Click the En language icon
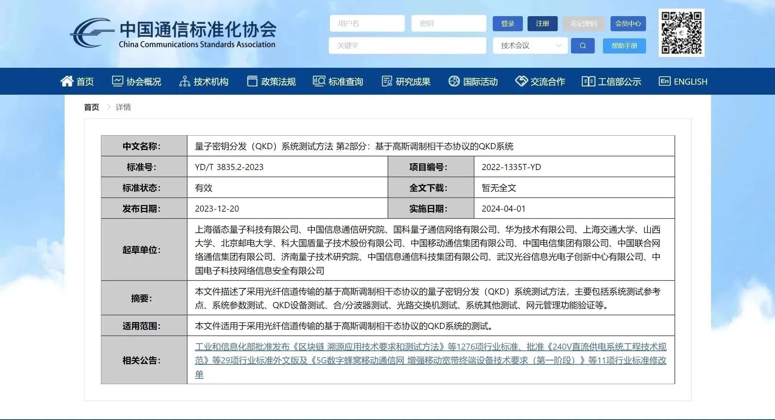This screenshot has width=775, height=420. [x=664, y=81]
